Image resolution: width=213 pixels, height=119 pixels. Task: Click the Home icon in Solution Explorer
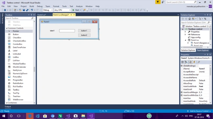point(189,19)
